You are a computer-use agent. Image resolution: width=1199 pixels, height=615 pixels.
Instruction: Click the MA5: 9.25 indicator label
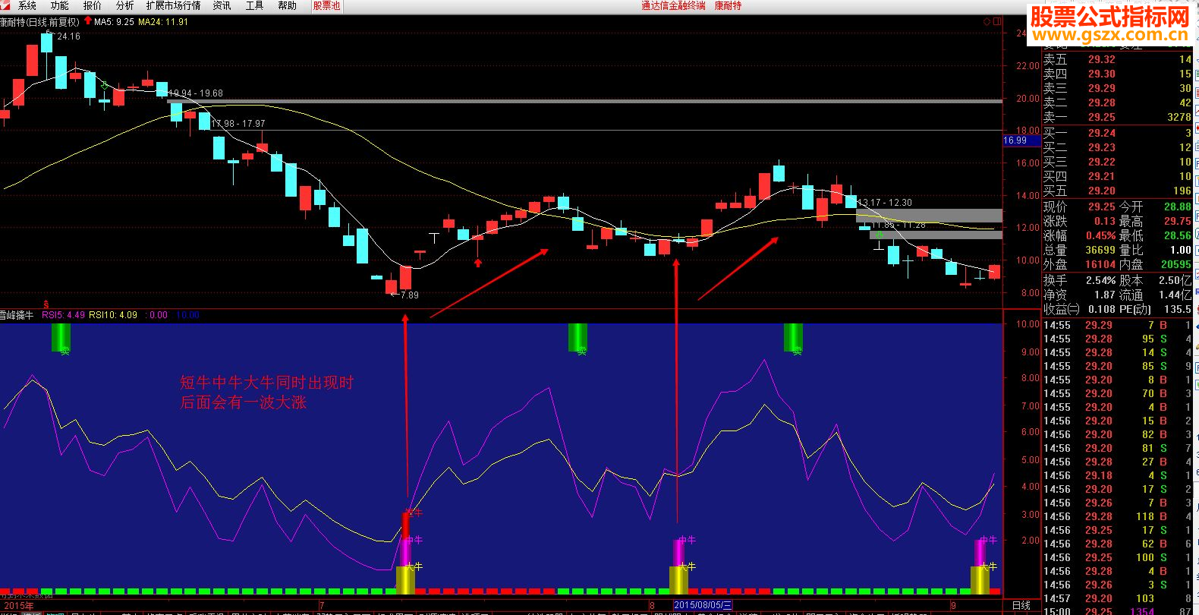[114, 22]
